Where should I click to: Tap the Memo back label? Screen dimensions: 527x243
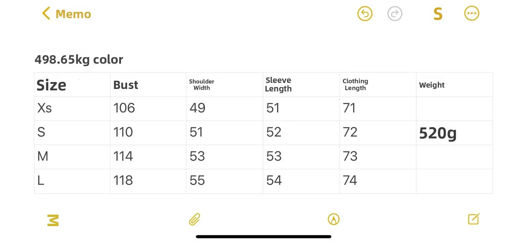pos(73,14)
